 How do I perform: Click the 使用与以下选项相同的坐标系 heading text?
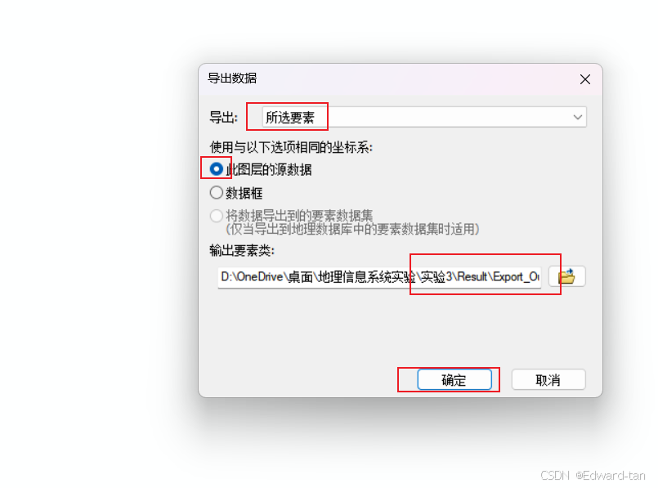291,147
